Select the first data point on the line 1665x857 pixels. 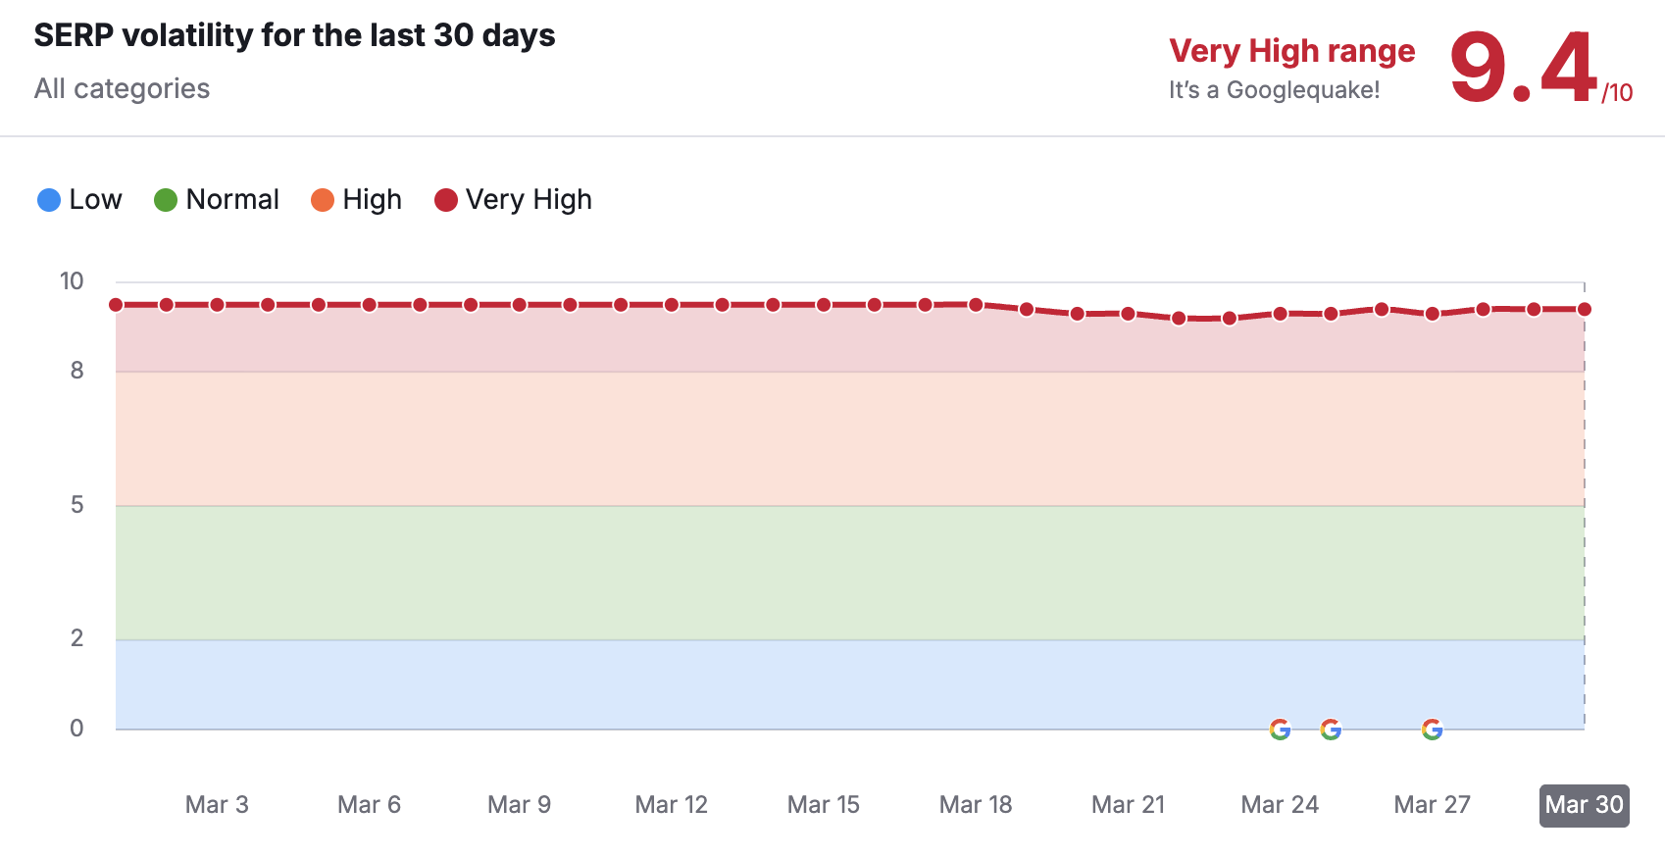tap(116, 305)
